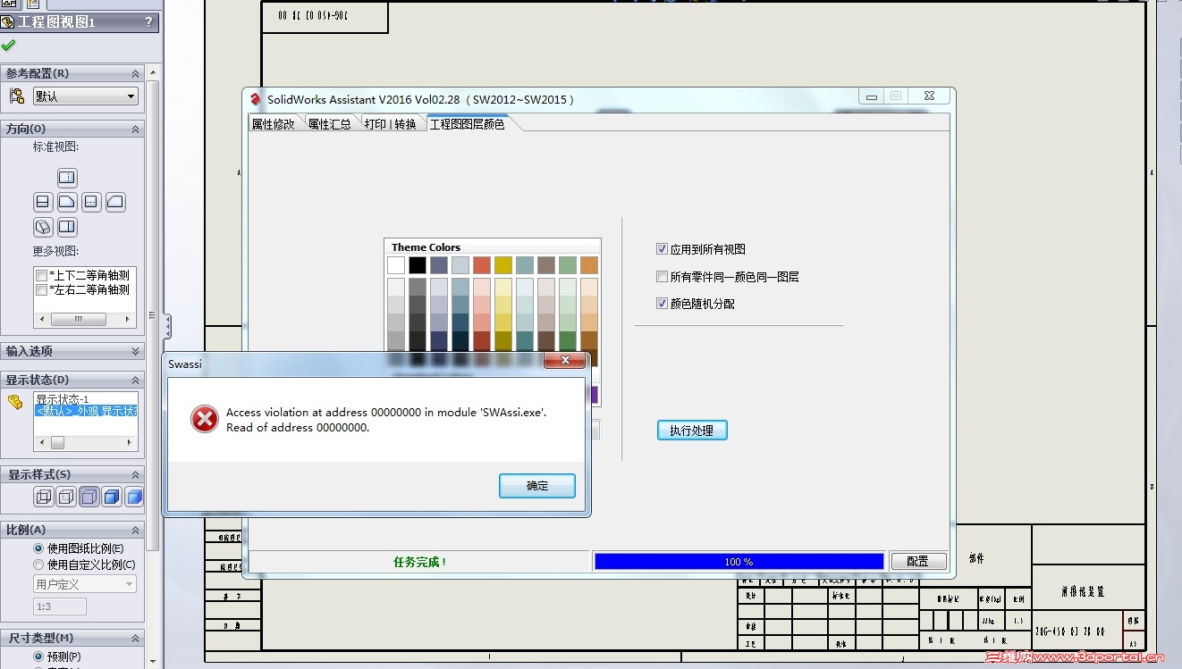This screenshot has width=1182, height=669.
Task: Select the 工程图图层颜色 tab
Action: [468, 124]
